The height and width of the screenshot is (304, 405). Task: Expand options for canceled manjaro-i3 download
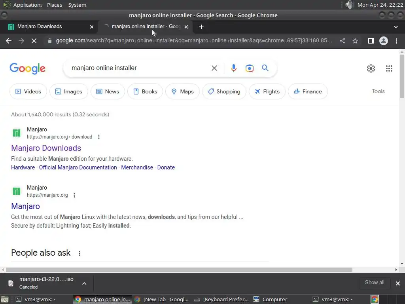pyautogui.click(x=84, y=283)
